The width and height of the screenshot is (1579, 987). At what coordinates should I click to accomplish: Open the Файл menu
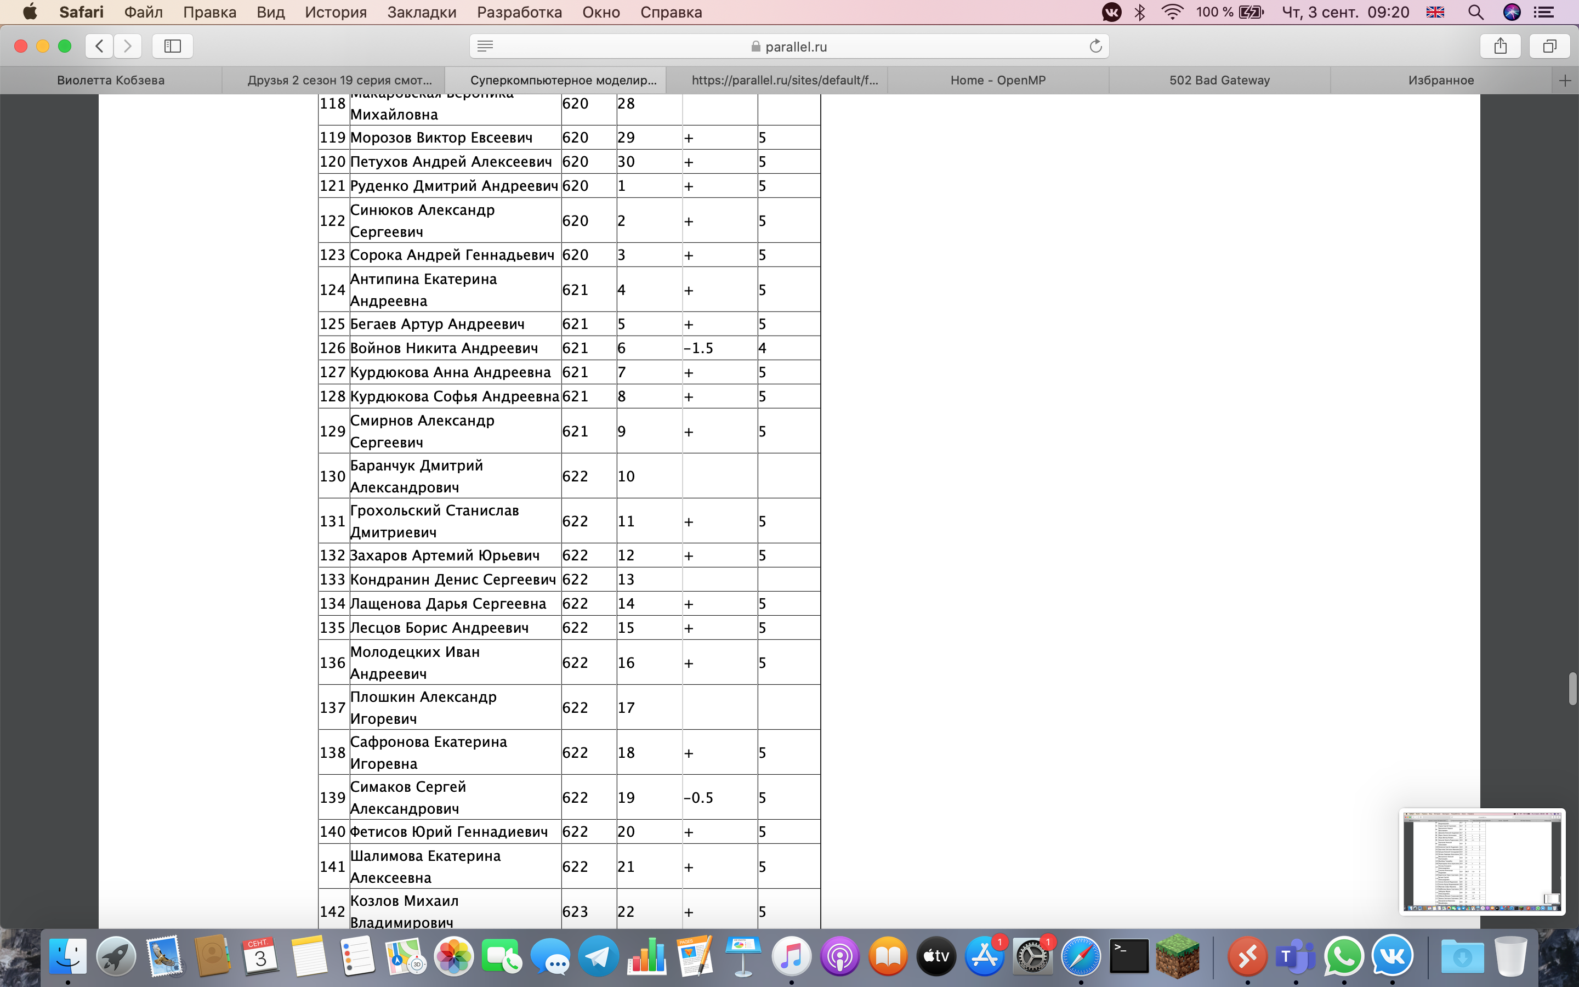[x=143, y=12]
